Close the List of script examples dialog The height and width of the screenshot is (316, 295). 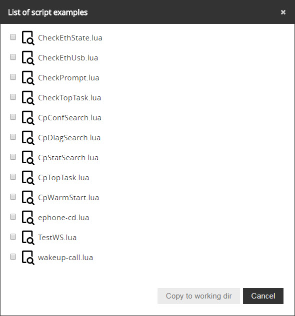coord(283,12)
